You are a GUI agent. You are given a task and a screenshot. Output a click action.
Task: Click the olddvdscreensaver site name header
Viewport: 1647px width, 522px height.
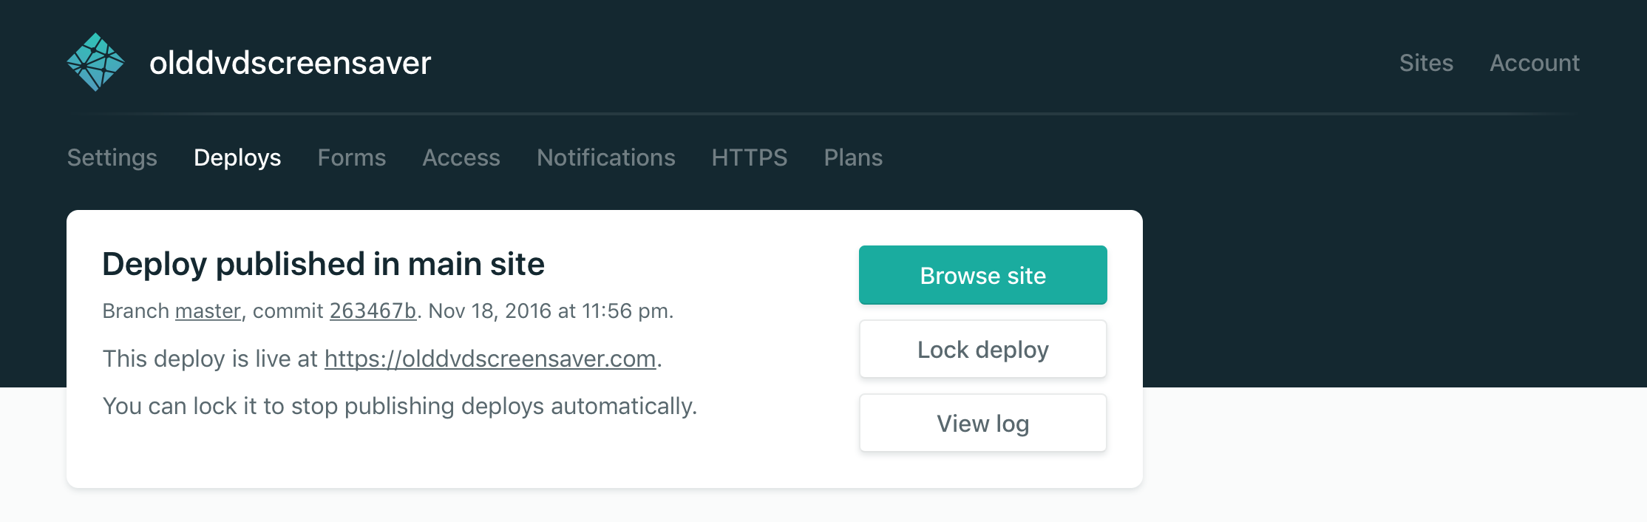tap(290, 63)
